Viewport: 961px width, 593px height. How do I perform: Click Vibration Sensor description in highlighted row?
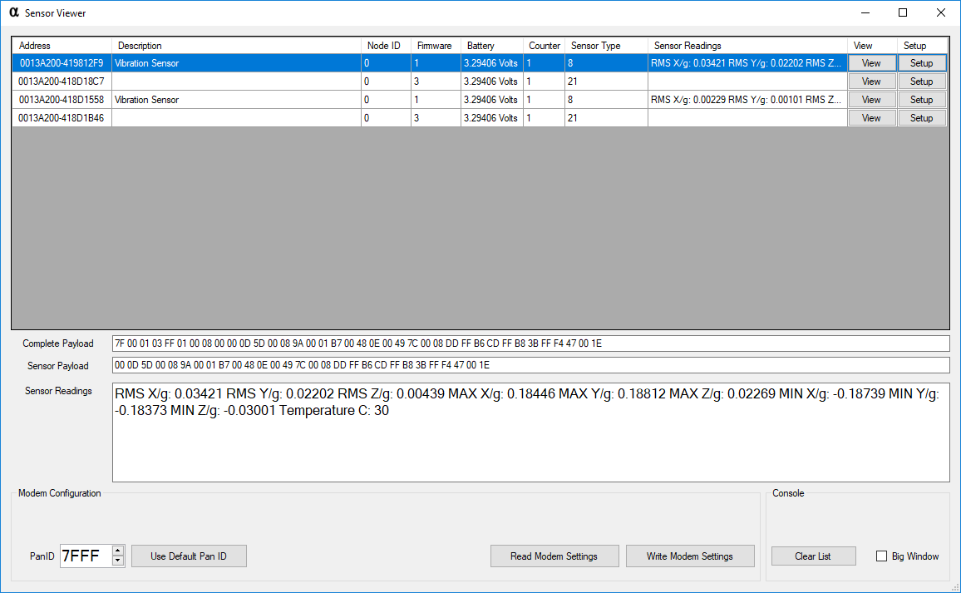[x=237, y=63]
